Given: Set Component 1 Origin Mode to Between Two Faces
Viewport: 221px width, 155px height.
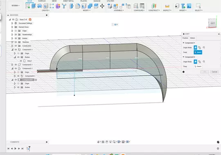Looking at the screenshot, I should (199, 47).
